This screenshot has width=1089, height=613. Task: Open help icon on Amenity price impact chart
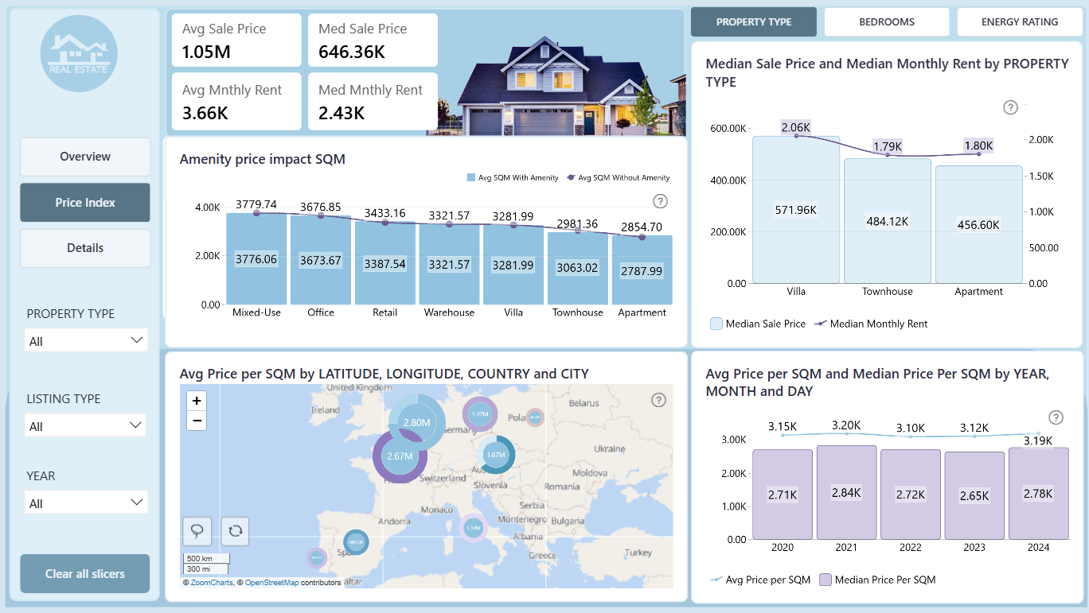tap(660, 201)
